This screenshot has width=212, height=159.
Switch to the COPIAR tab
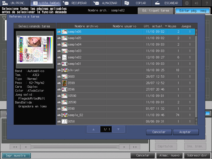tap(137, 3)
